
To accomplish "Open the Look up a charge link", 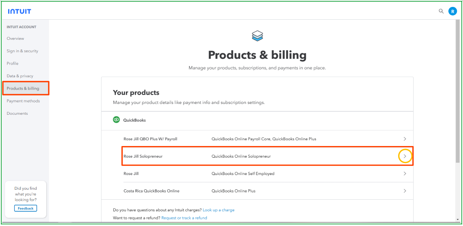I will 219,210.
